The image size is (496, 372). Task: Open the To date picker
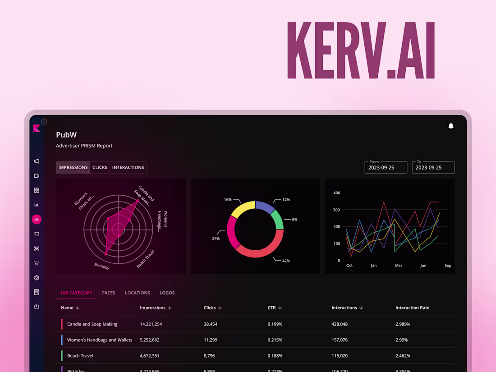[433, 167]
